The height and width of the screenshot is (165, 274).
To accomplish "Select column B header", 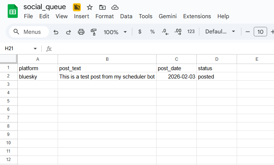I will click(107, 59).
